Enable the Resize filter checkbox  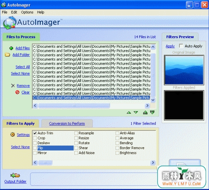click(76, 138)
